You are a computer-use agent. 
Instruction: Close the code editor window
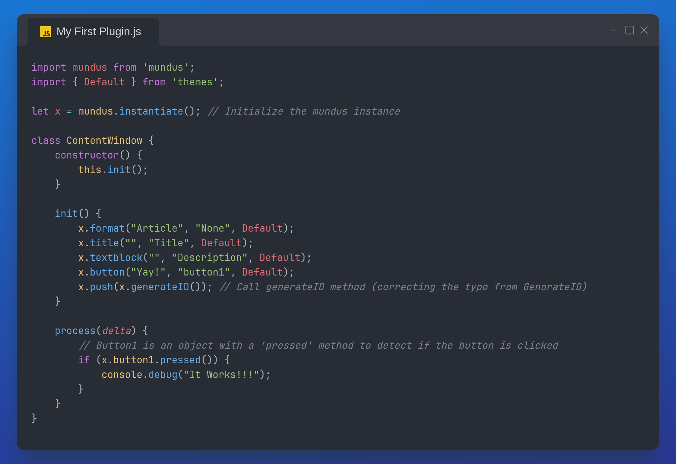pos(644,30)
